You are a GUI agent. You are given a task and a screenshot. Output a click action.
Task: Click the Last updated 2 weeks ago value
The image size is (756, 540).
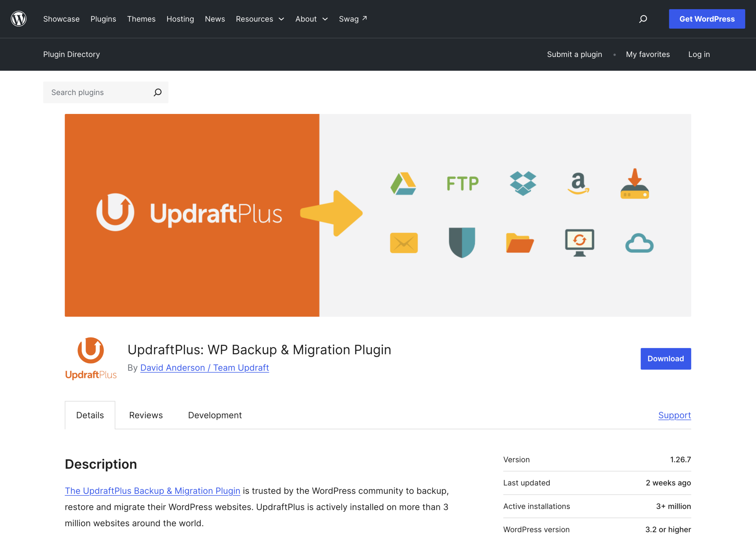pos(668,483)
